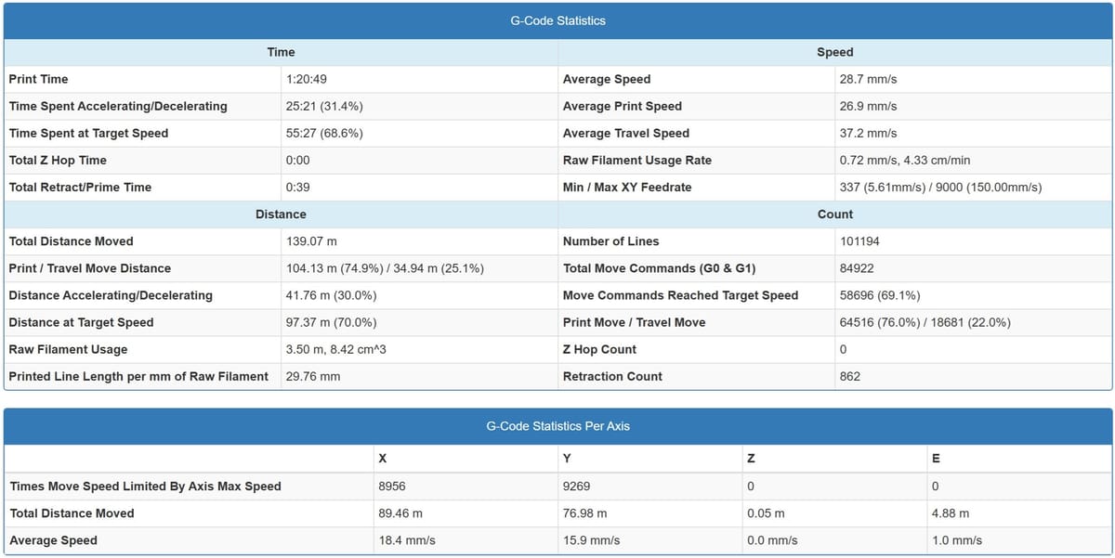Select the retraction count 862

[x=850, y=376]
